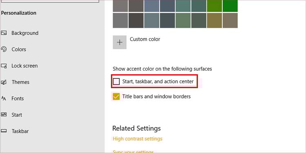Click the Background picture icon in sidebar
The width and height of the screenshot is (306, 153).
point(4,33)
